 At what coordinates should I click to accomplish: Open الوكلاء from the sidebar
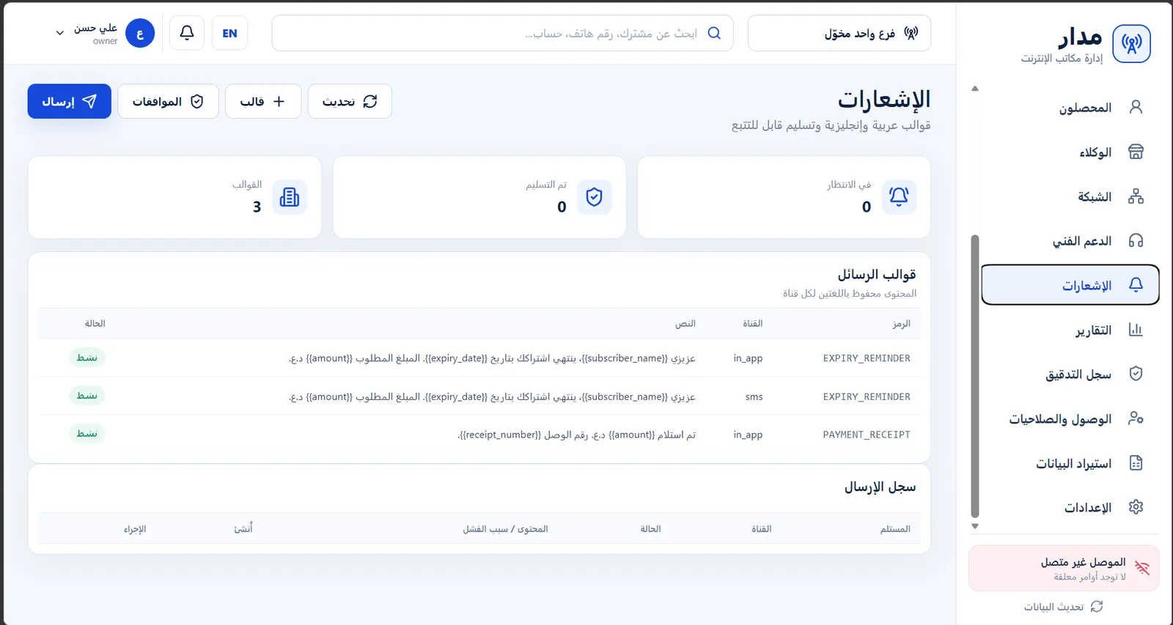(1070, 152)
